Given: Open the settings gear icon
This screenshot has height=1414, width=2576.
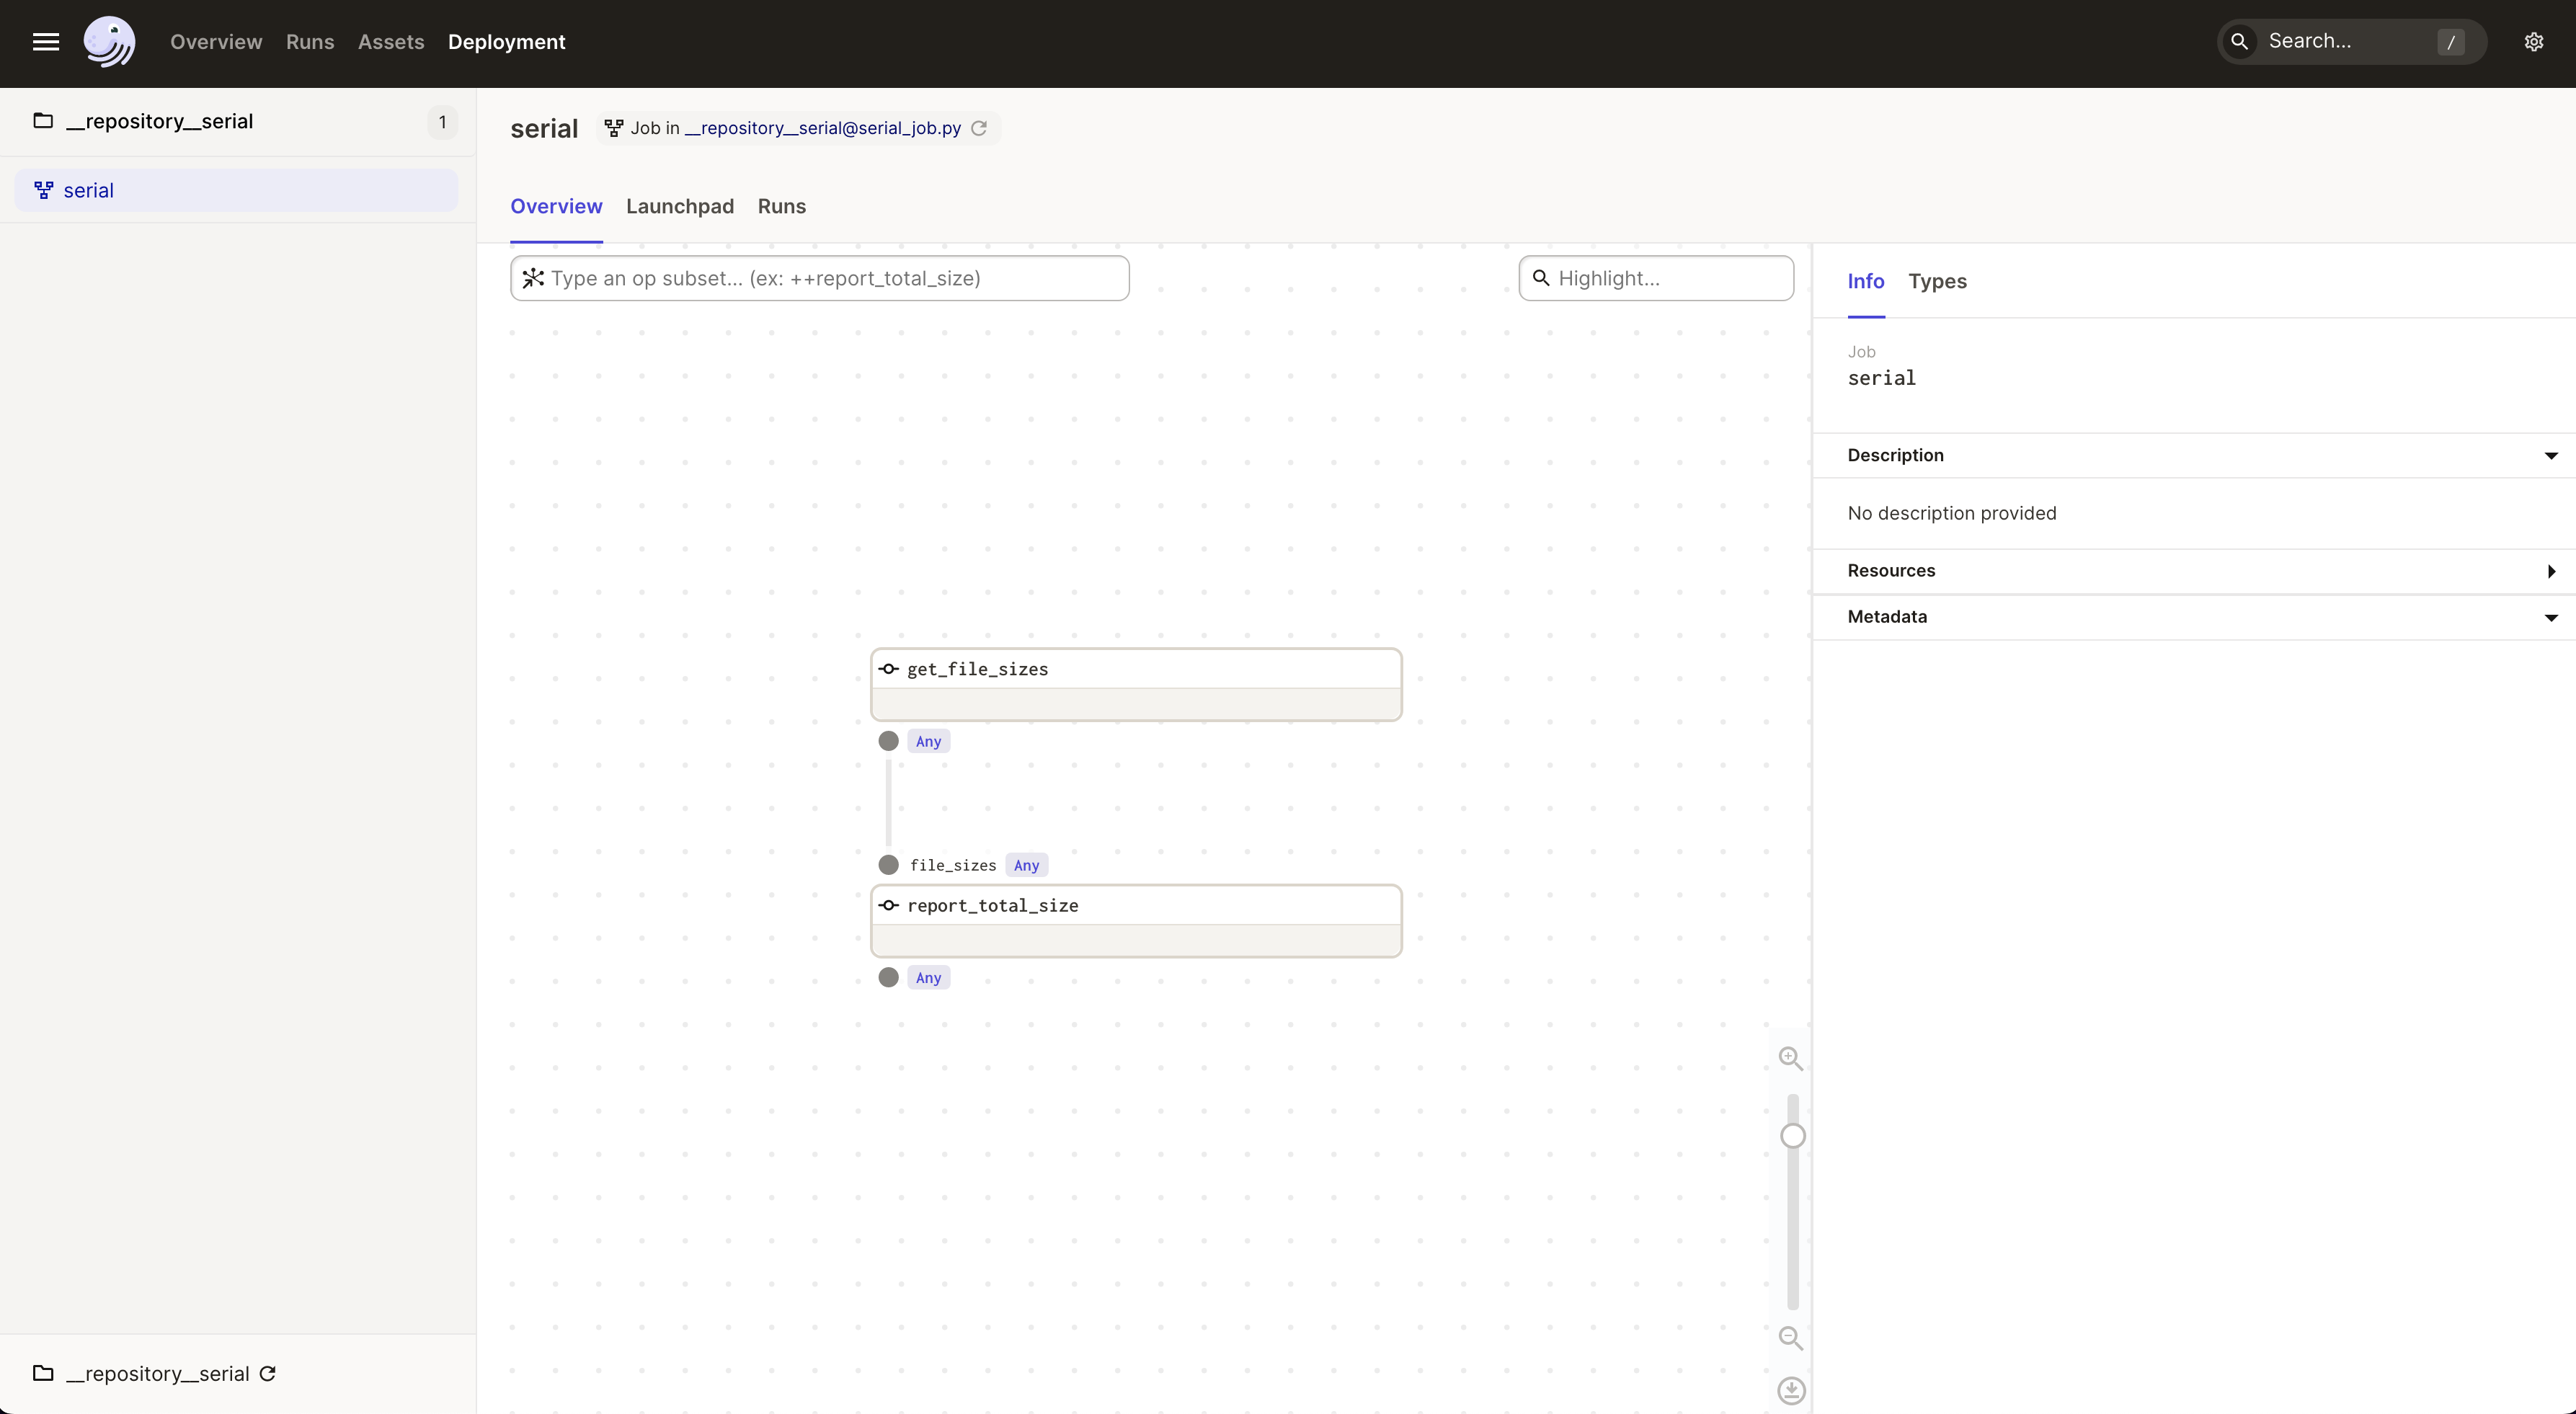Looking at the screenshot, I should pyautogui.click(x=2533, y=42).
